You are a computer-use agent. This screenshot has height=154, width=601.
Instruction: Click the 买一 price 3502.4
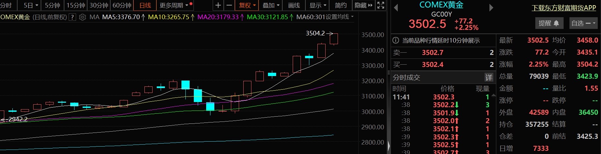coord(433,65)
